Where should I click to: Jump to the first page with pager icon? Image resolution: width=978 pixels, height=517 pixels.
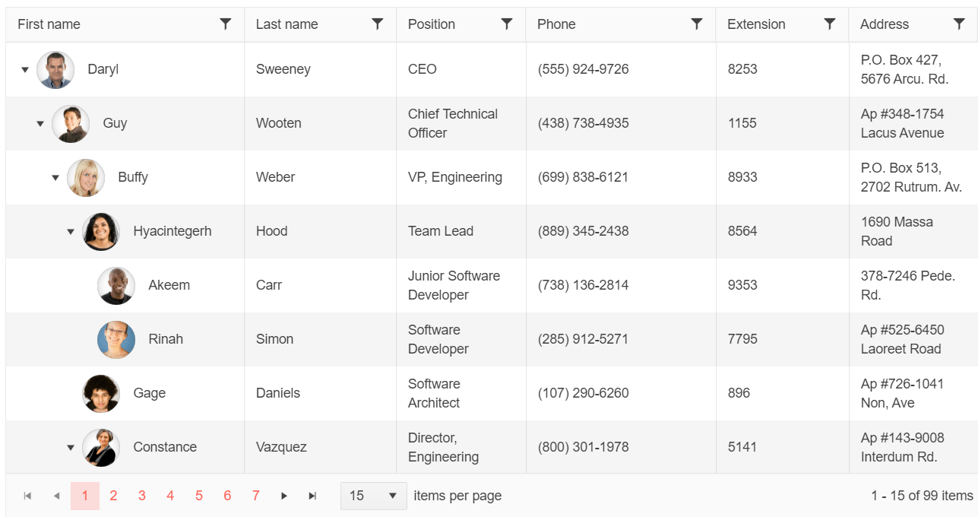coord(27,495)
